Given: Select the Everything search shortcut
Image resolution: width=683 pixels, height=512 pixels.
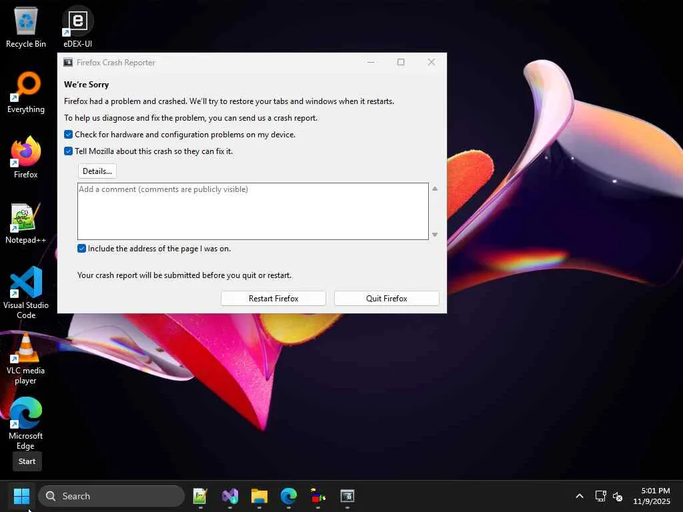Looking at the screenshot, I should coord(26,93).
